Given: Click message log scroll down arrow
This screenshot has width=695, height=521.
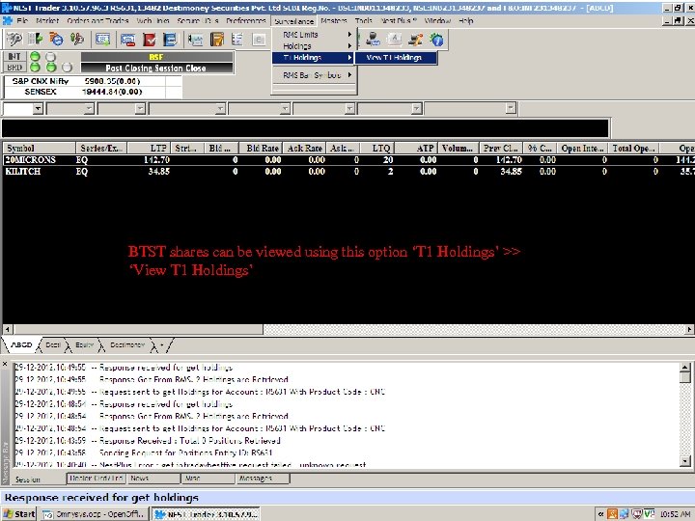Looking at the screenshot, I should pos(684,461).
